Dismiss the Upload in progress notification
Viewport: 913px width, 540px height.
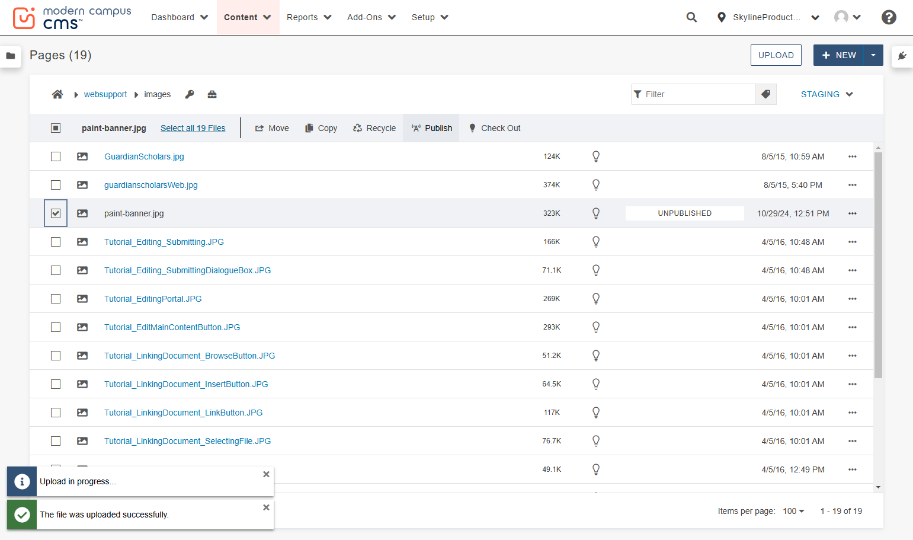click(x=266, y=474)
